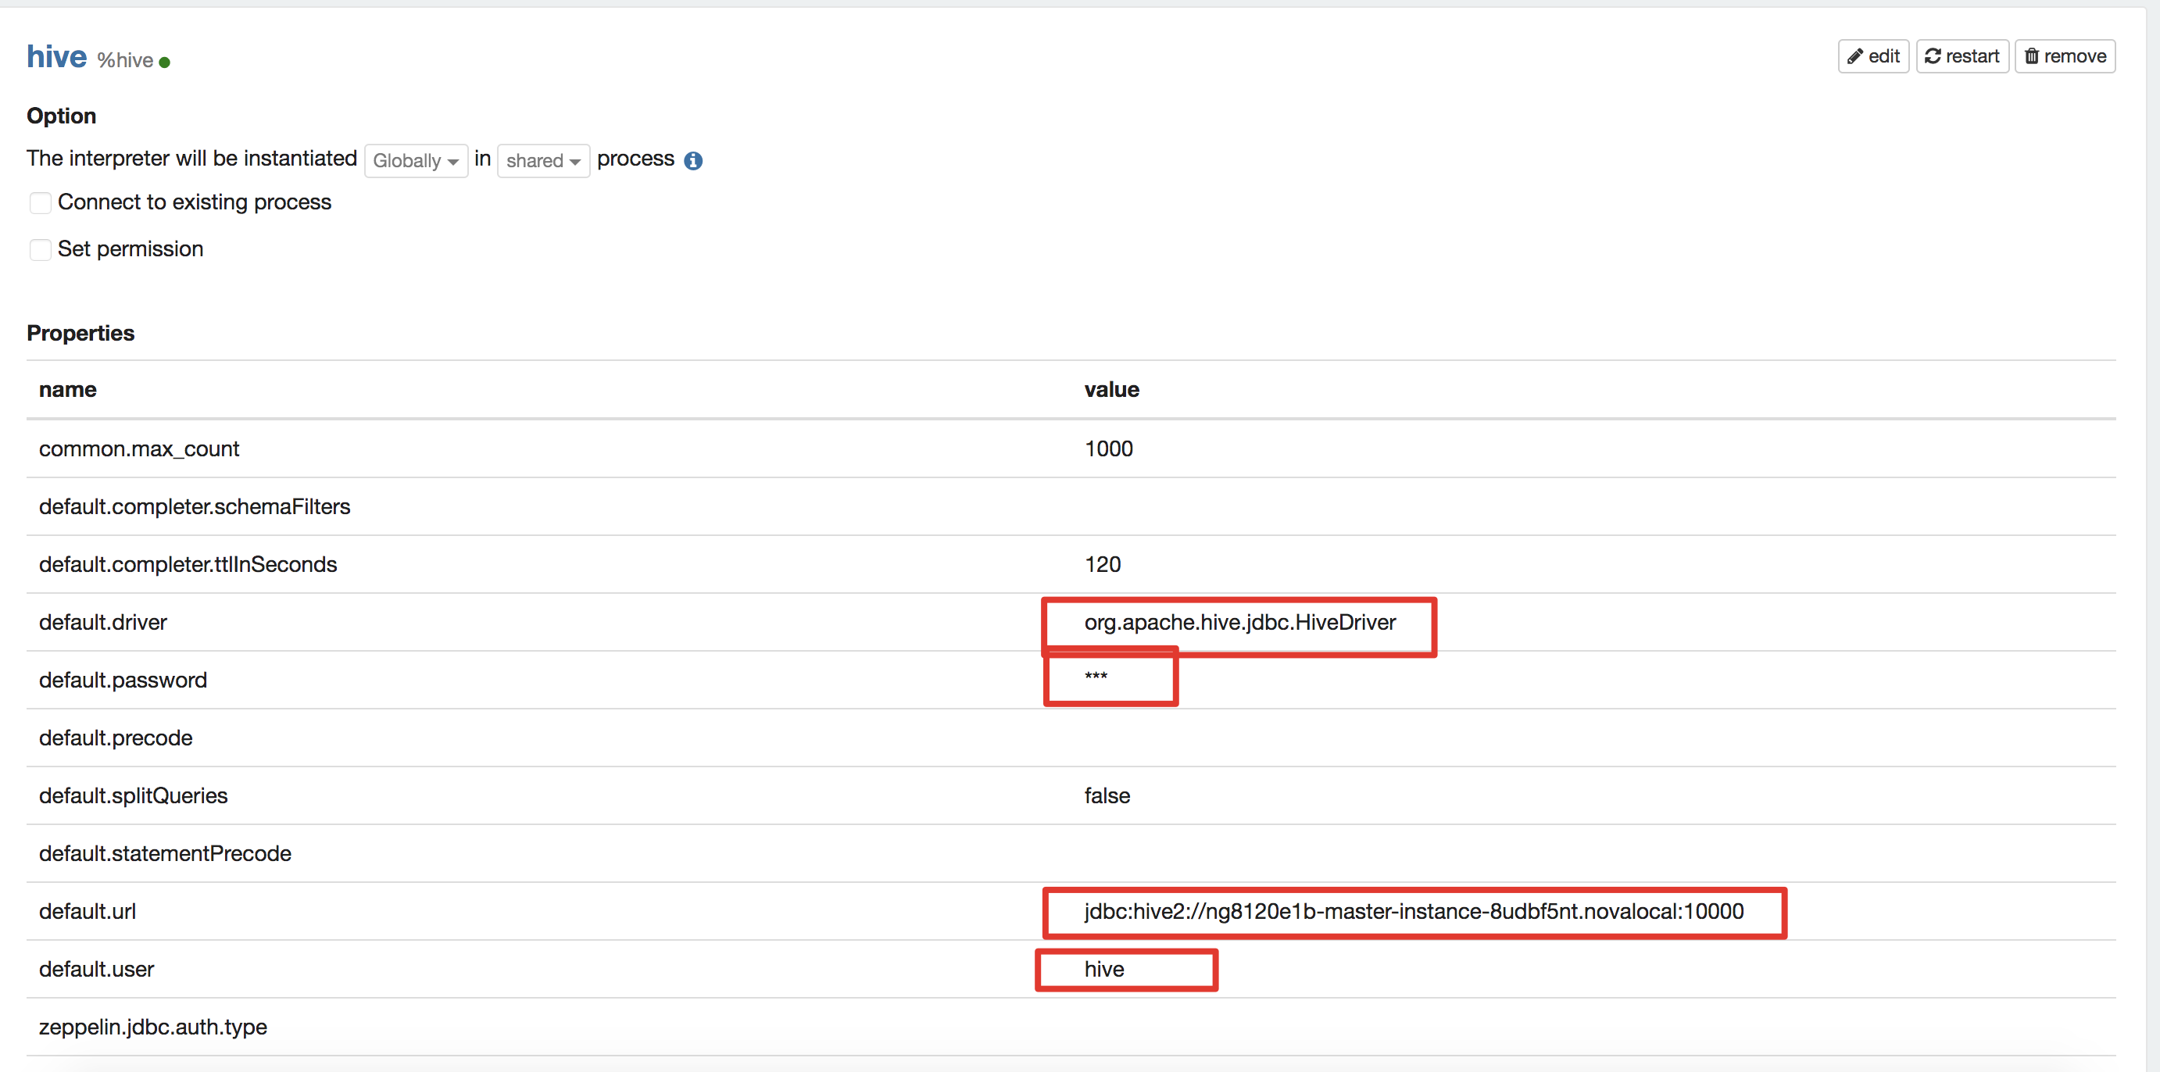
Task: Click the default.precode property name
Action: pyautogui.click(x=116, y=738)
